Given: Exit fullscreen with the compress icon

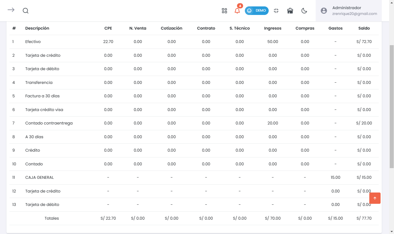Looking at the screenshot, I should click(276, 11).
